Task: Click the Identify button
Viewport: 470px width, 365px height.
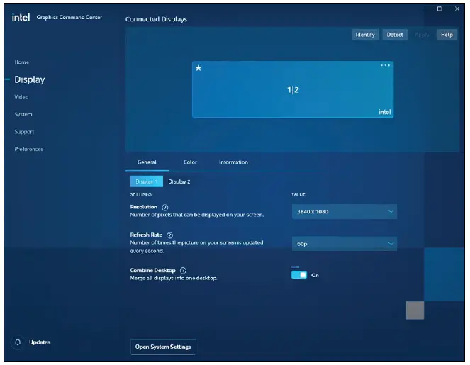Action: [365, 35]
